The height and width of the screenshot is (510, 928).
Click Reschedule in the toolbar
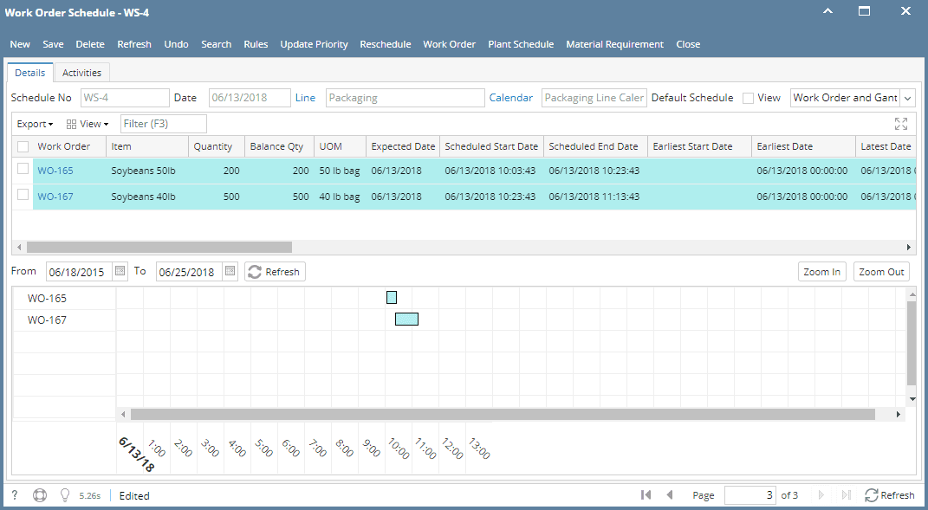pyautogui.click(x=386, y=44)
